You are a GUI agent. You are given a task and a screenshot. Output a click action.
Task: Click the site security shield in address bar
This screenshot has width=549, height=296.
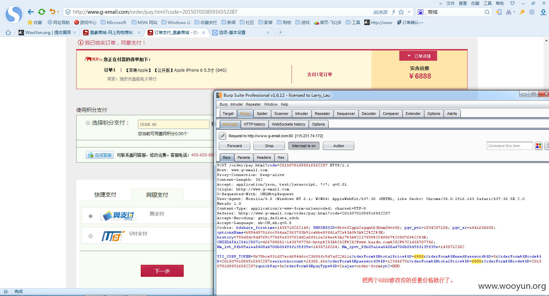click(x=68, y=12)
